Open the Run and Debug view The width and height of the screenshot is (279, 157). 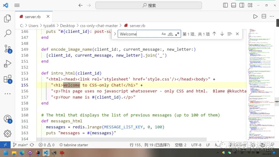(7, 64)
